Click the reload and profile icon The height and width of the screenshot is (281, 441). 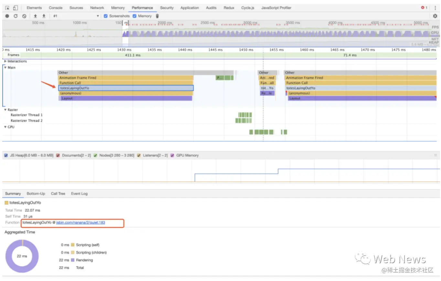(x=16, y=16)
